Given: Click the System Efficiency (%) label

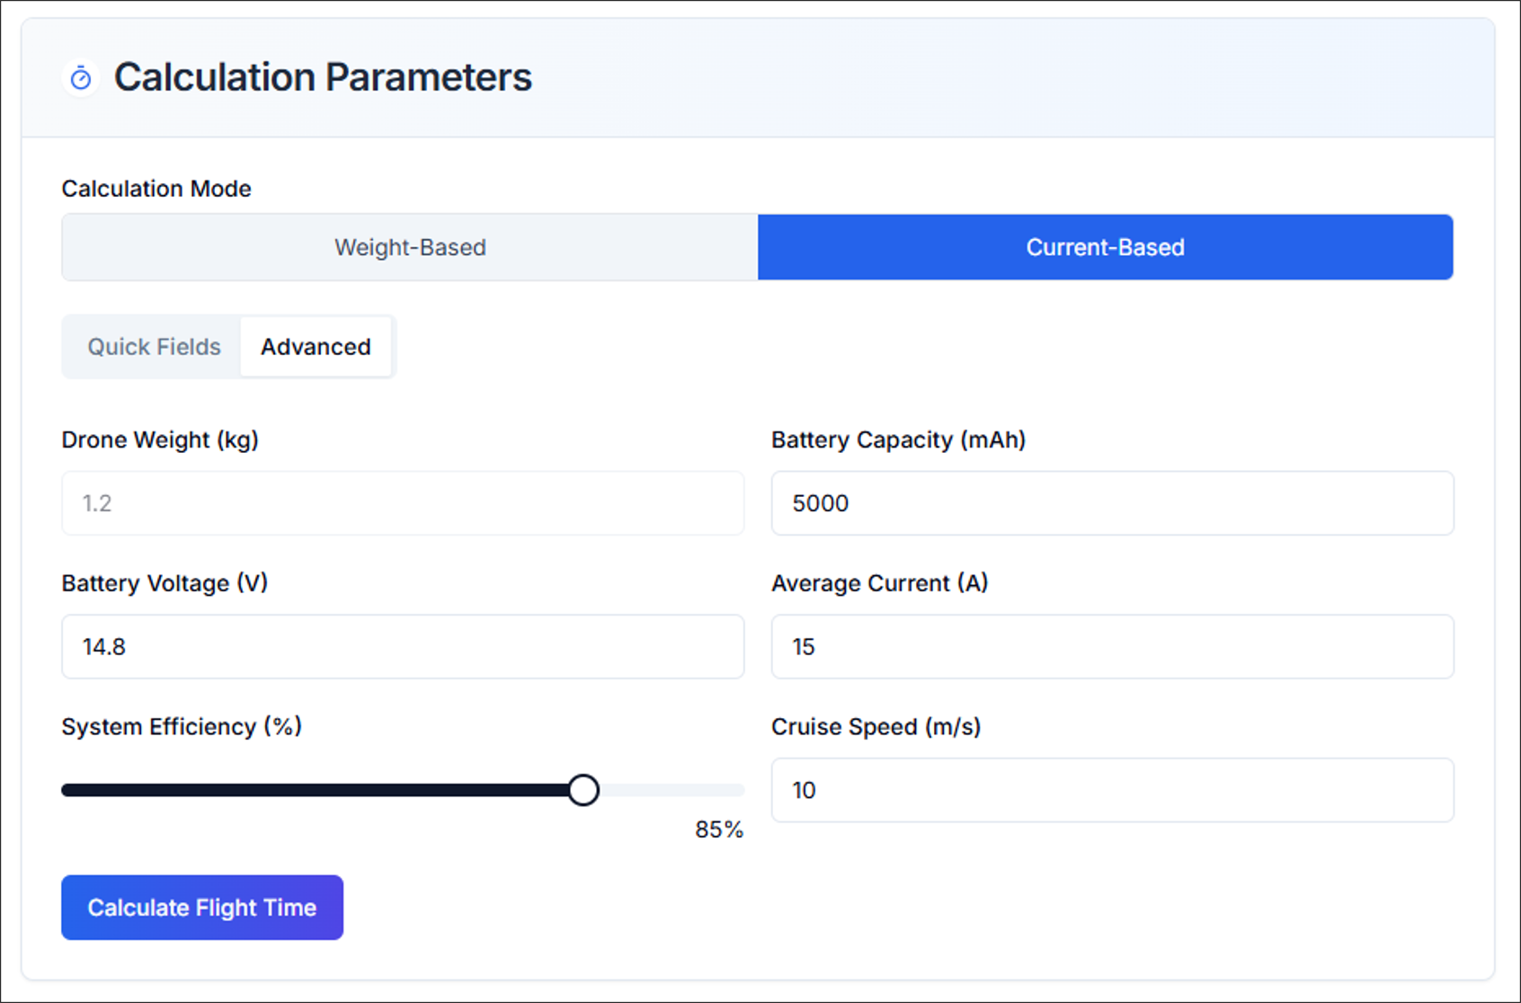Looking at the screenshot, I should [x=182, y=726].
